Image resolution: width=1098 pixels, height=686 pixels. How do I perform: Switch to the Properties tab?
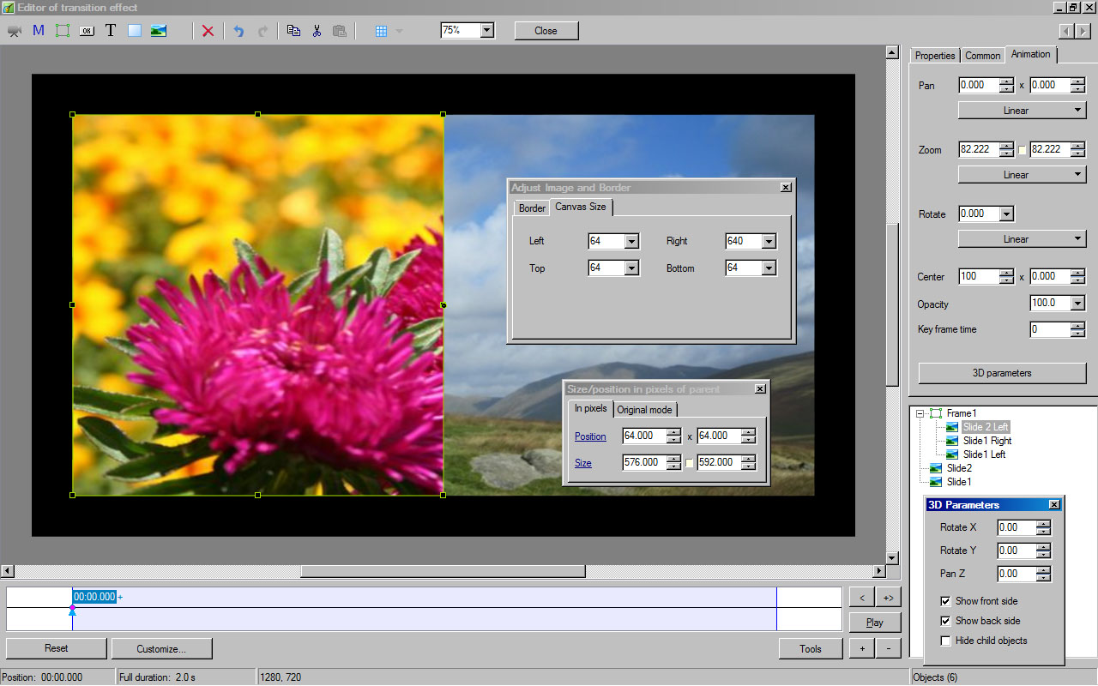click(x=934, y=56)
